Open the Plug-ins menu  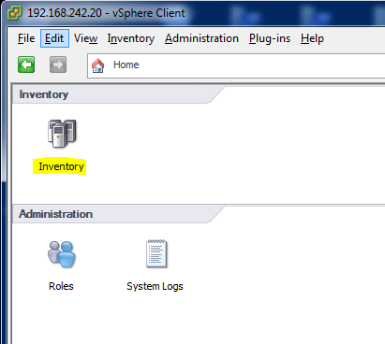(270, 38)
